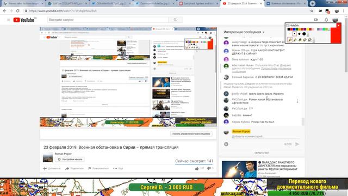348x196 pixels.
Task: Click 'Поделиться' share button
Action: [74, 168]
